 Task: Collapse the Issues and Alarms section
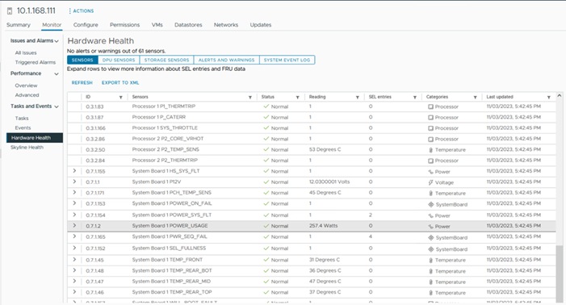pyautogui.click(x=57, y=41)
